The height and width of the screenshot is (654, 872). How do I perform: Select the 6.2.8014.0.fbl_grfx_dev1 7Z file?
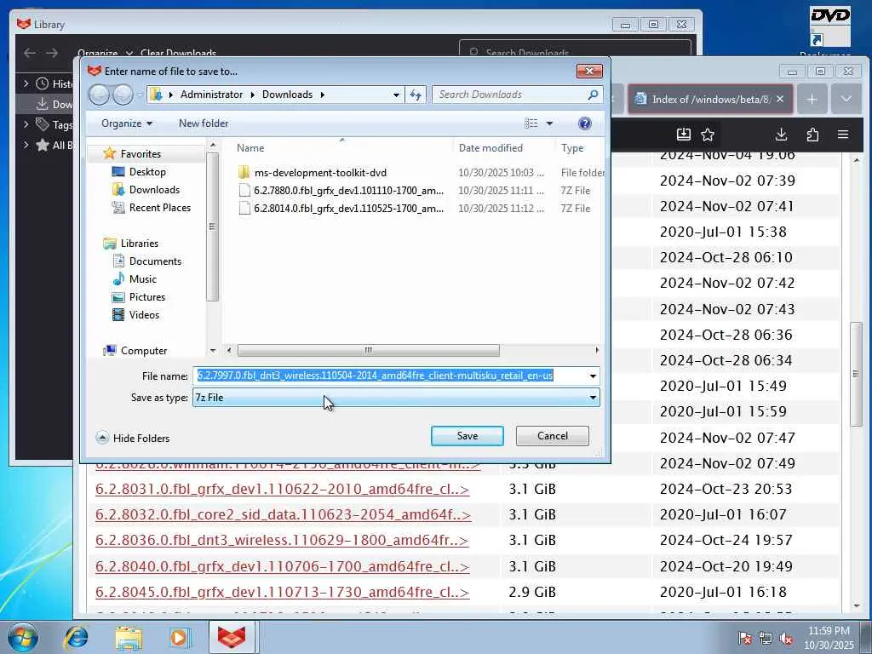[348, 208]
